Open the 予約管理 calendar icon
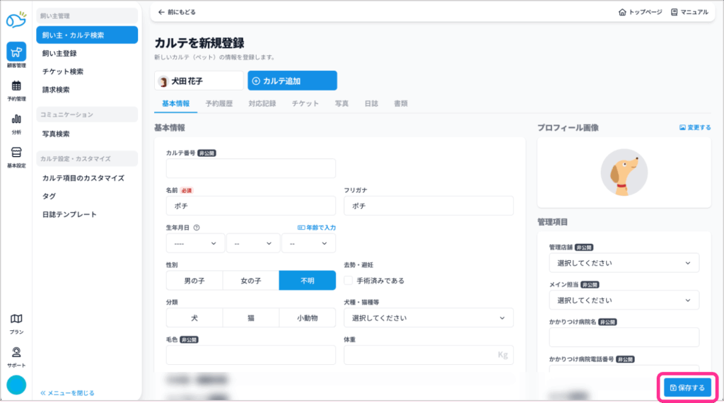The image size is (724, 403). (x=16, y=87)
